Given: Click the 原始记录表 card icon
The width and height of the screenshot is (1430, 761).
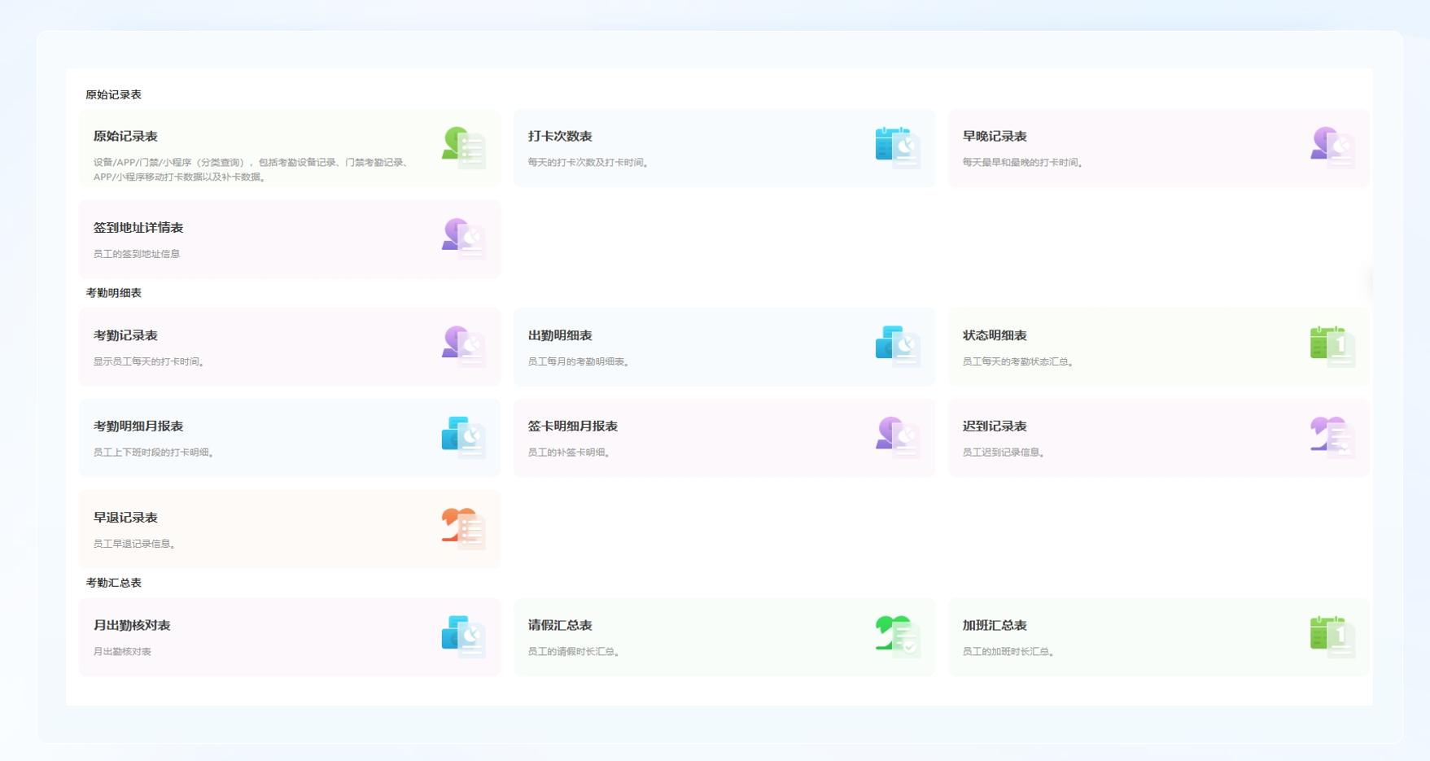Looking at the screenshot, I should 463,148.
